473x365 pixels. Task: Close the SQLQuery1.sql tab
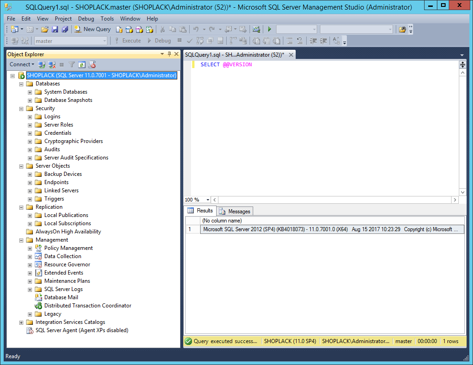coord(291,55)
